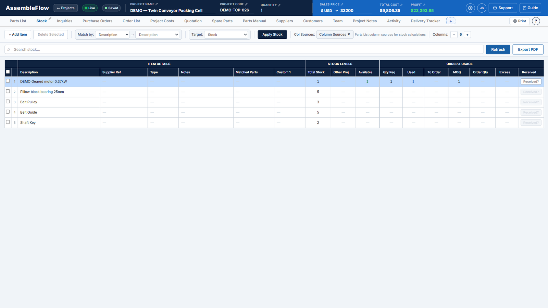Check the Pillow block bearing row checkbox
Screen dimensions: 548x308
tap(8, 91)
